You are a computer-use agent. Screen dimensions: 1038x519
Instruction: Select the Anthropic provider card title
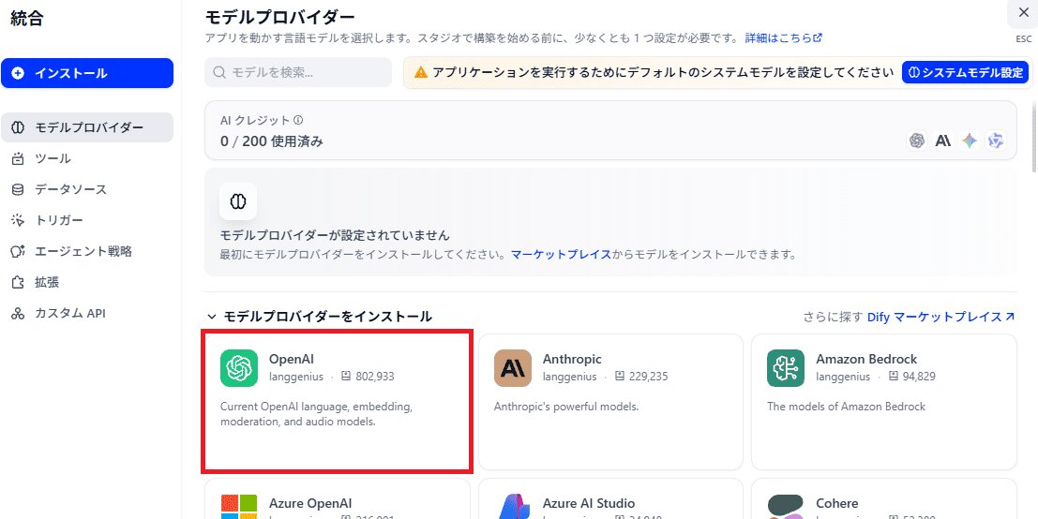[x=572, y=359]
